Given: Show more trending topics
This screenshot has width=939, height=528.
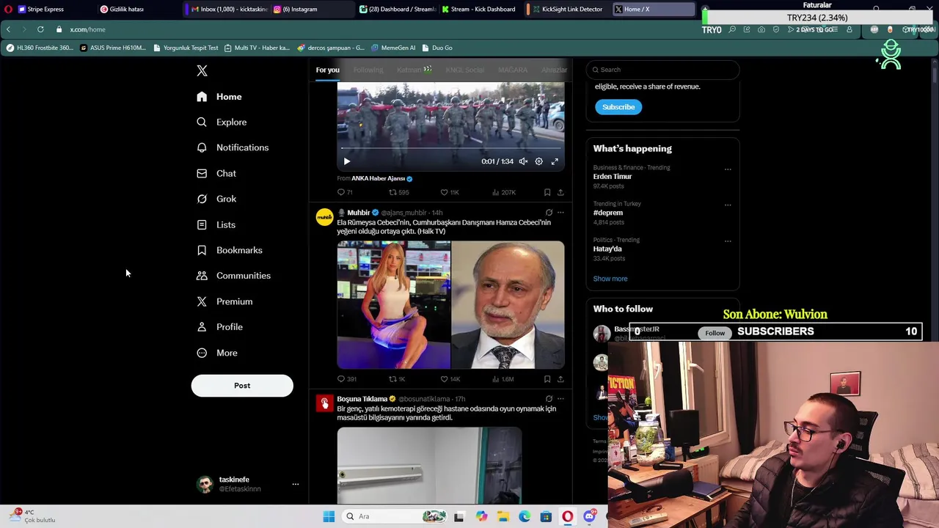Looking at the screenshot, I should coord(610,279).
